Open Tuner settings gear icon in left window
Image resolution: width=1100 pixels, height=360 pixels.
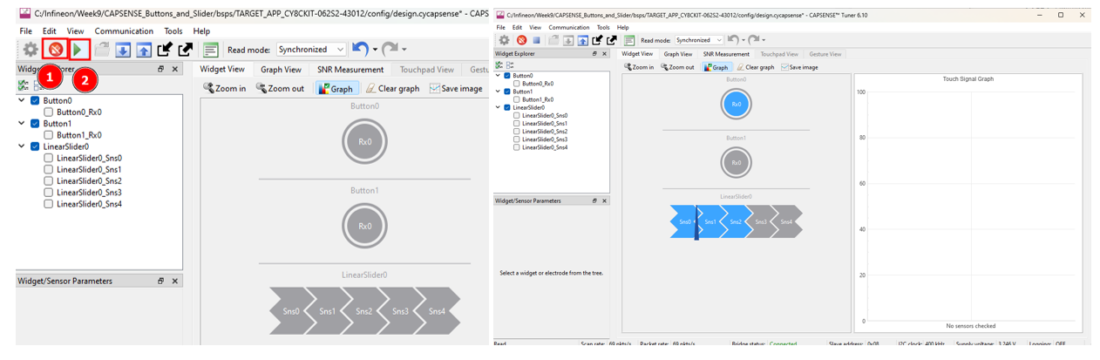[30, 50]
